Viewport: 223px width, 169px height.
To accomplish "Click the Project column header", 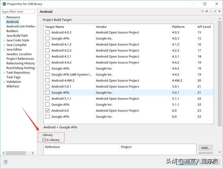I will [126, 147].
